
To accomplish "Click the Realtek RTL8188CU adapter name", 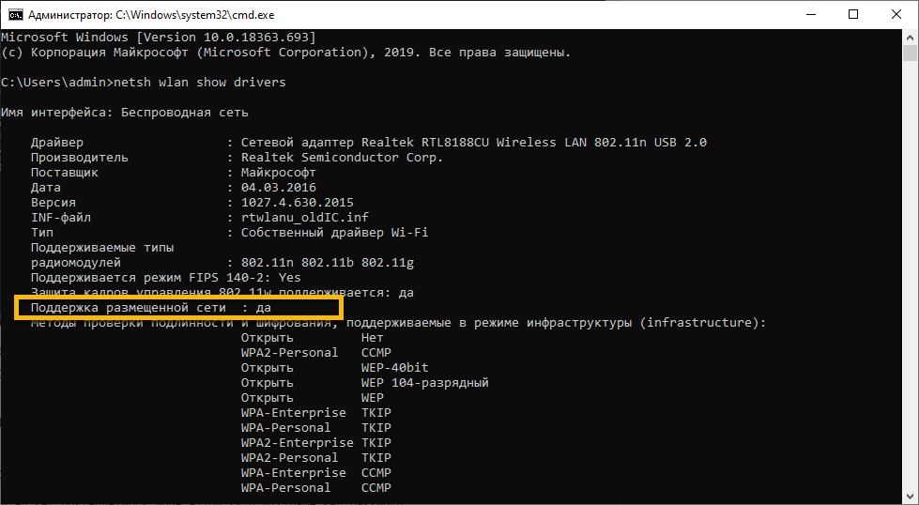I will coord(473,143).
